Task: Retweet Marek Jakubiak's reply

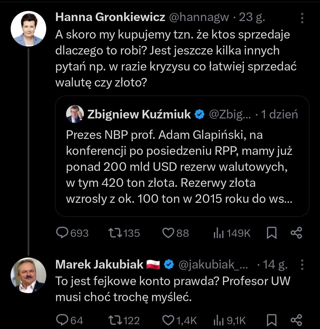Action: (115, 320)
